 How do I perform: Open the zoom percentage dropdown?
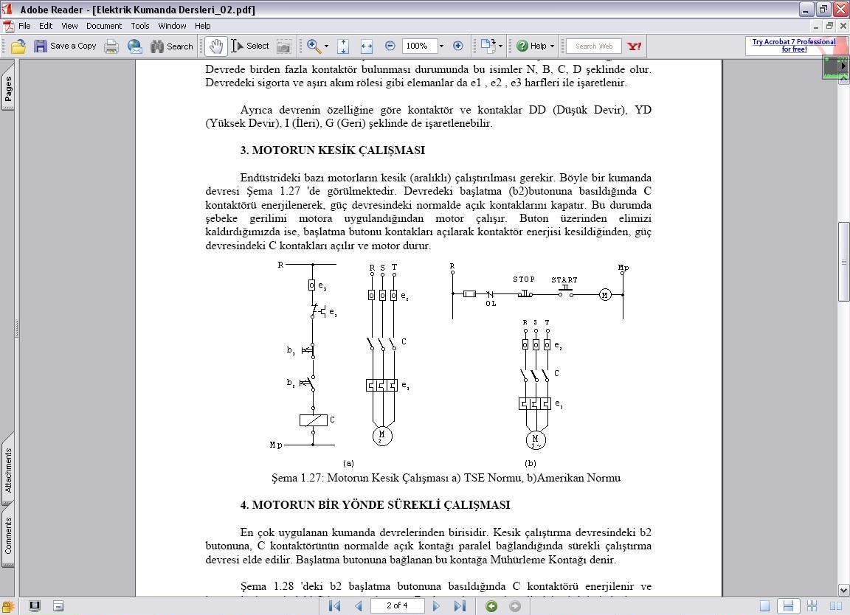tap(441, 46)
